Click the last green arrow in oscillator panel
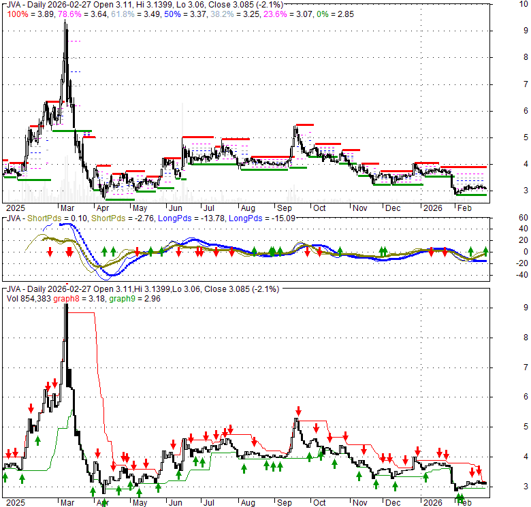Viewport: 531px width, 507px height. [x=485, y=251]
